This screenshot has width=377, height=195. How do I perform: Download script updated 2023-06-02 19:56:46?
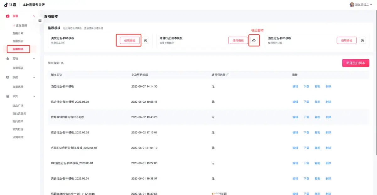306,102
